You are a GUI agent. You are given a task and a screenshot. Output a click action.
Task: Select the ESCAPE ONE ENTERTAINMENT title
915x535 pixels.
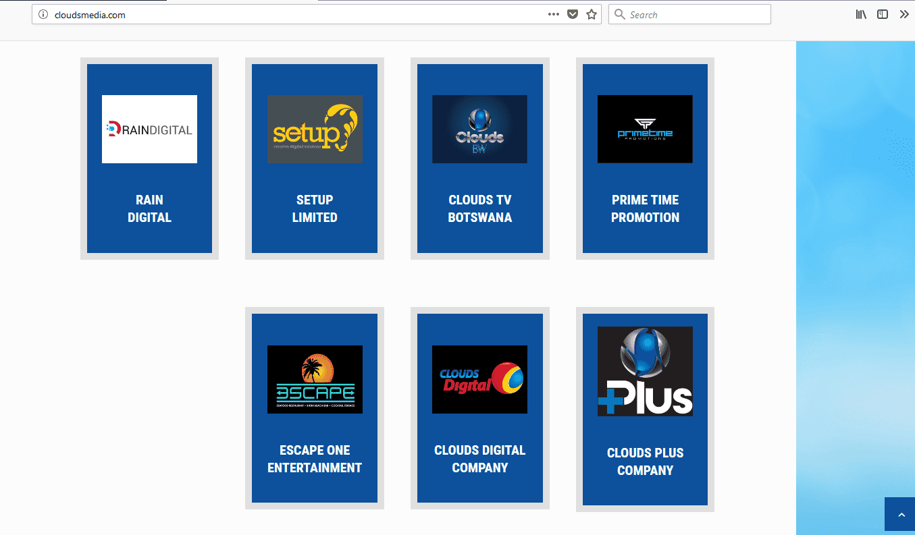pos(315,459)
